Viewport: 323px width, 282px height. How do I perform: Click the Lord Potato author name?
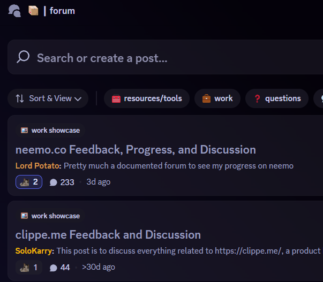(x=38, y=166)
